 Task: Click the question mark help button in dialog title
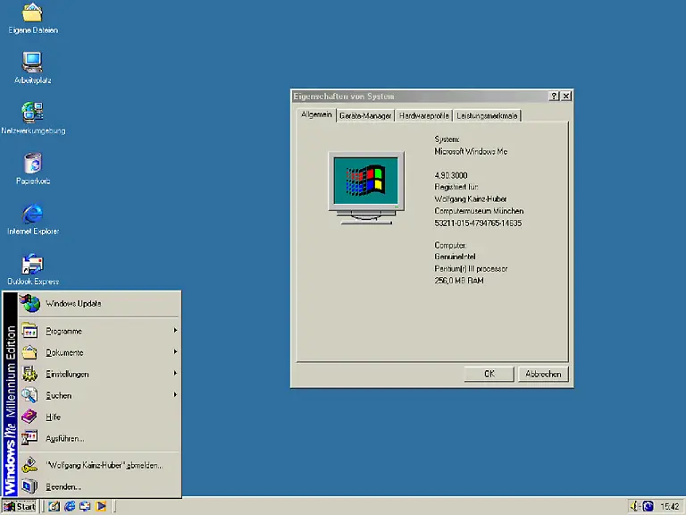tap(554, 96)
